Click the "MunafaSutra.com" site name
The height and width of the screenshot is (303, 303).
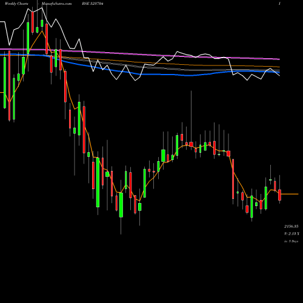[56, 4]
